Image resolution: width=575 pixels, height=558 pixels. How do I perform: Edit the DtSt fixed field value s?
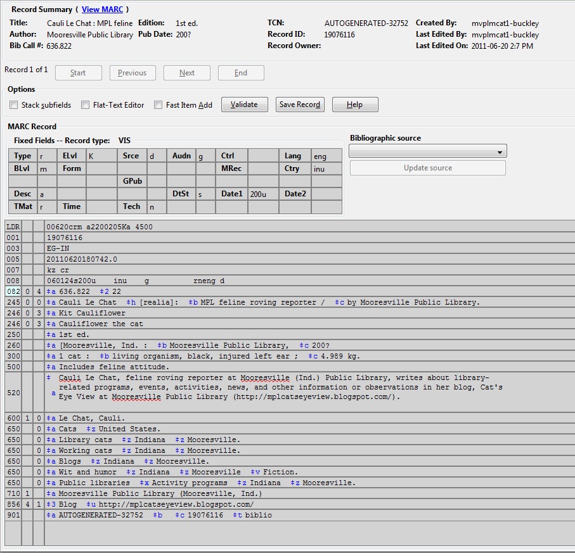(205, 194)
